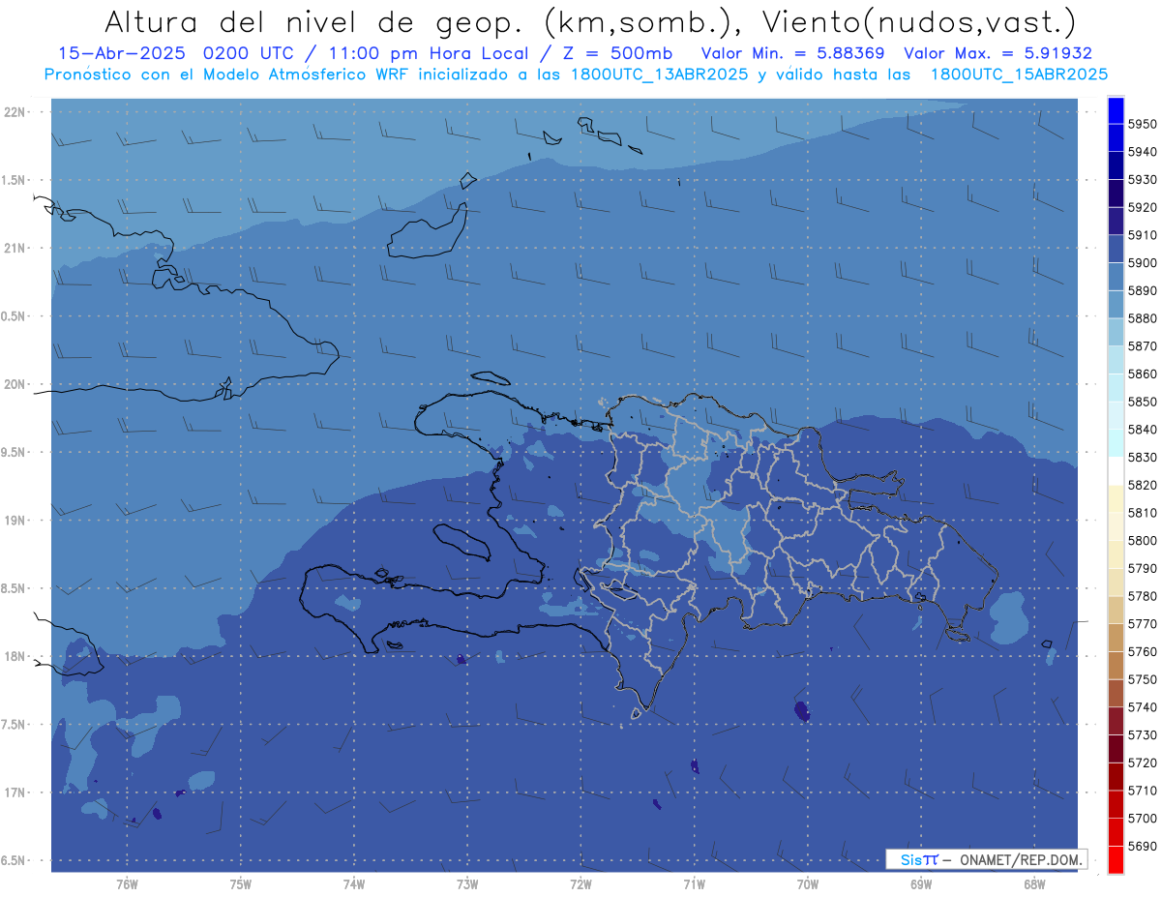Click the 75W longitude axis label

point(240,883)
